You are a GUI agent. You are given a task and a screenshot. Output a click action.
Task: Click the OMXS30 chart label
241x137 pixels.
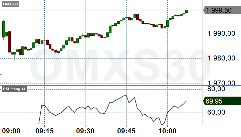[x=10, y=4]
